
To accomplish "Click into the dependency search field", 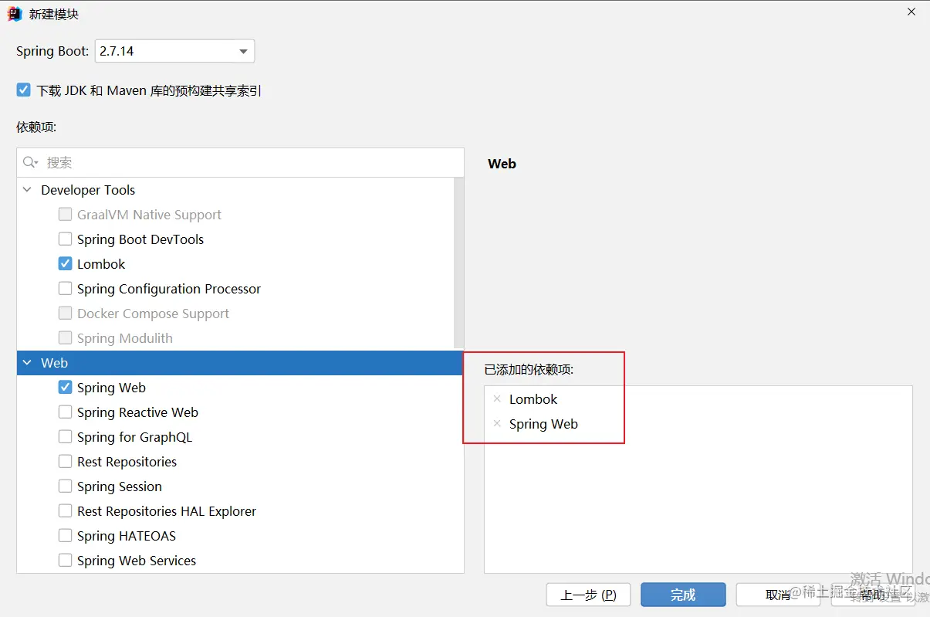I will tap(240, 162).
